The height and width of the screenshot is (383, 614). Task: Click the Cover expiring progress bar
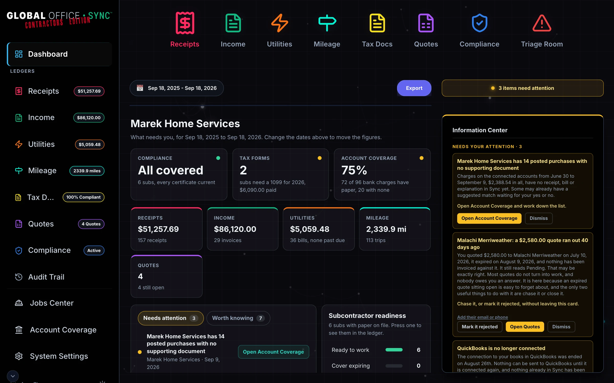(394, 366)
